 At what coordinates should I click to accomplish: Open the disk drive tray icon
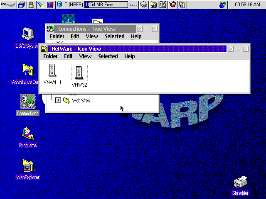coord(144,5)
